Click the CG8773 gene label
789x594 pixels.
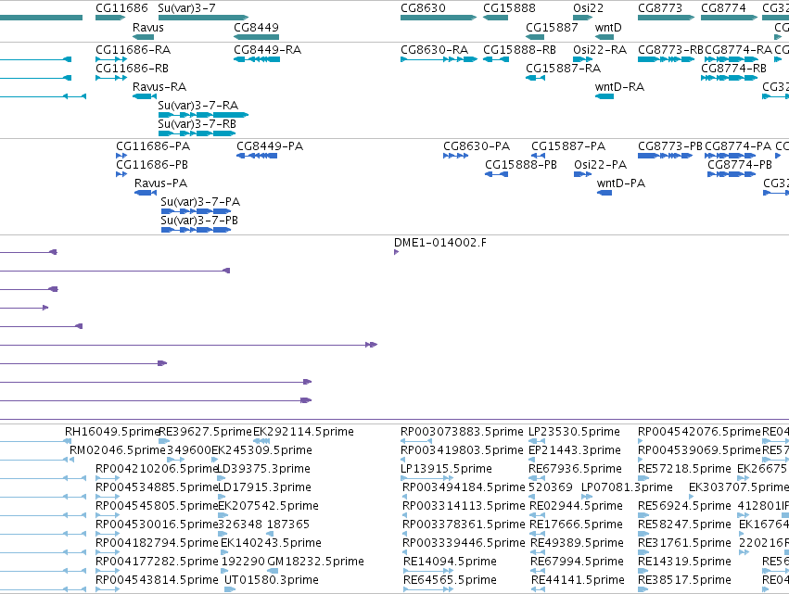click(660, 8)
